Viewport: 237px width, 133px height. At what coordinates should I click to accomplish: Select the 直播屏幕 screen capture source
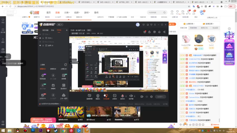click(89, 97)
